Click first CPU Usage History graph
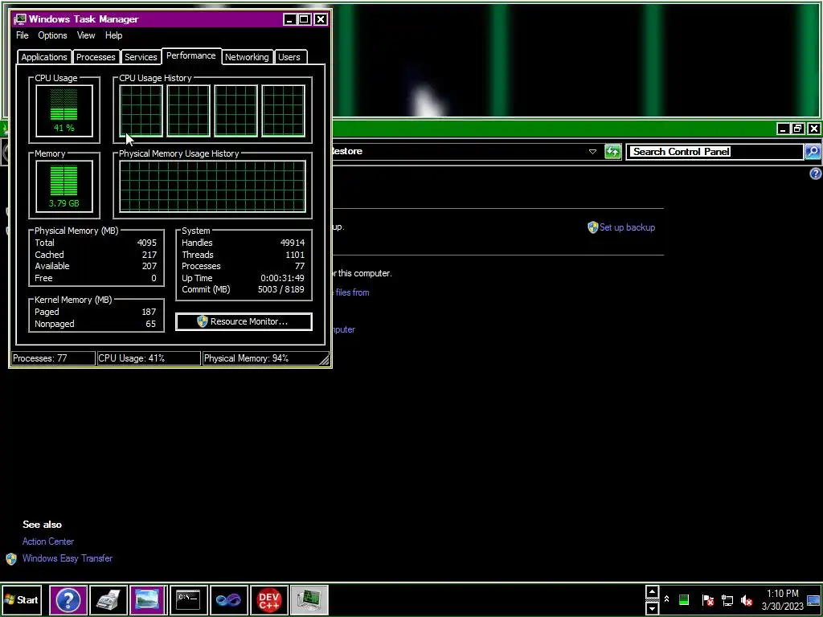Viewport: 823px width, 617px height. coord(141,111)
